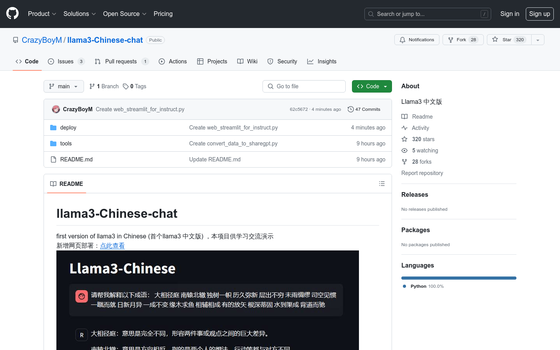This screenshot has height=350, width=560.
Task: View the 1 Branch link
Action: click(x=104, y=86)
